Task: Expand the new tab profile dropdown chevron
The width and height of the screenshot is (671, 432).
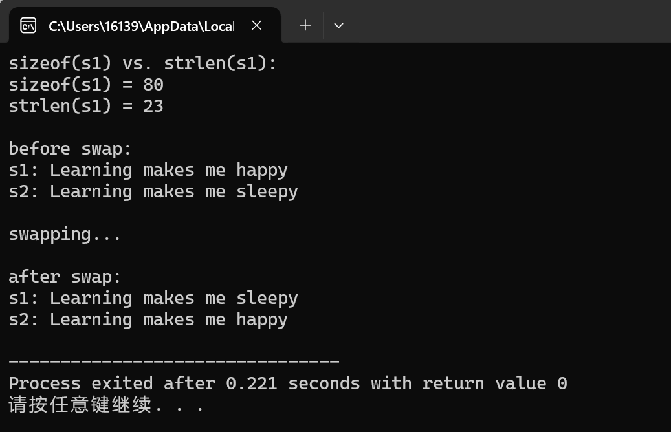Action: (338, 26)
